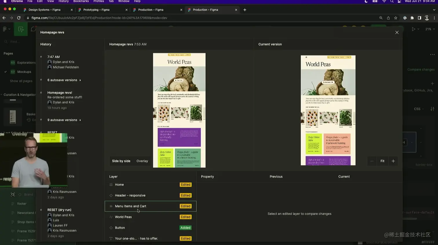This screenshot has width=438, height=245.
Task: Bookmark page with the star icon
Action: (396, 18)
